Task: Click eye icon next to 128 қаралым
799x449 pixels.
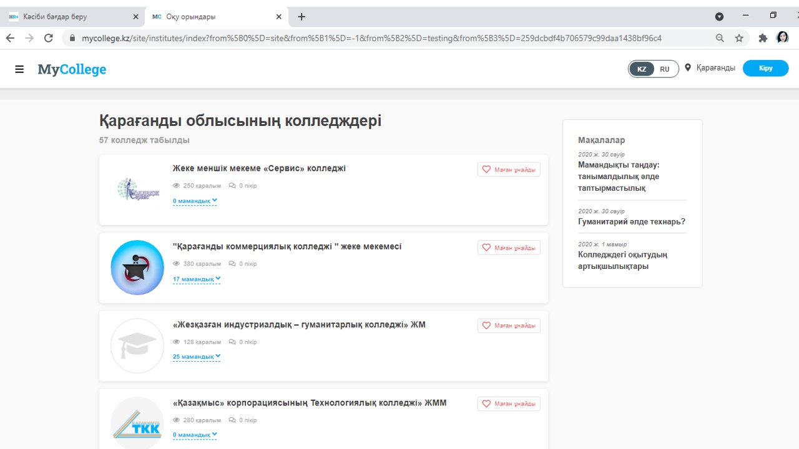Action: pos(176,342)
